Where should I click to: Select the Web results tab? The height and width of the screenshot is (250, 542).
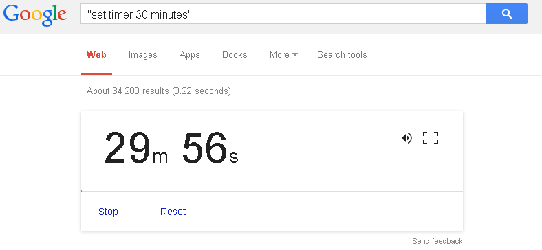click(x=96, y=54)
